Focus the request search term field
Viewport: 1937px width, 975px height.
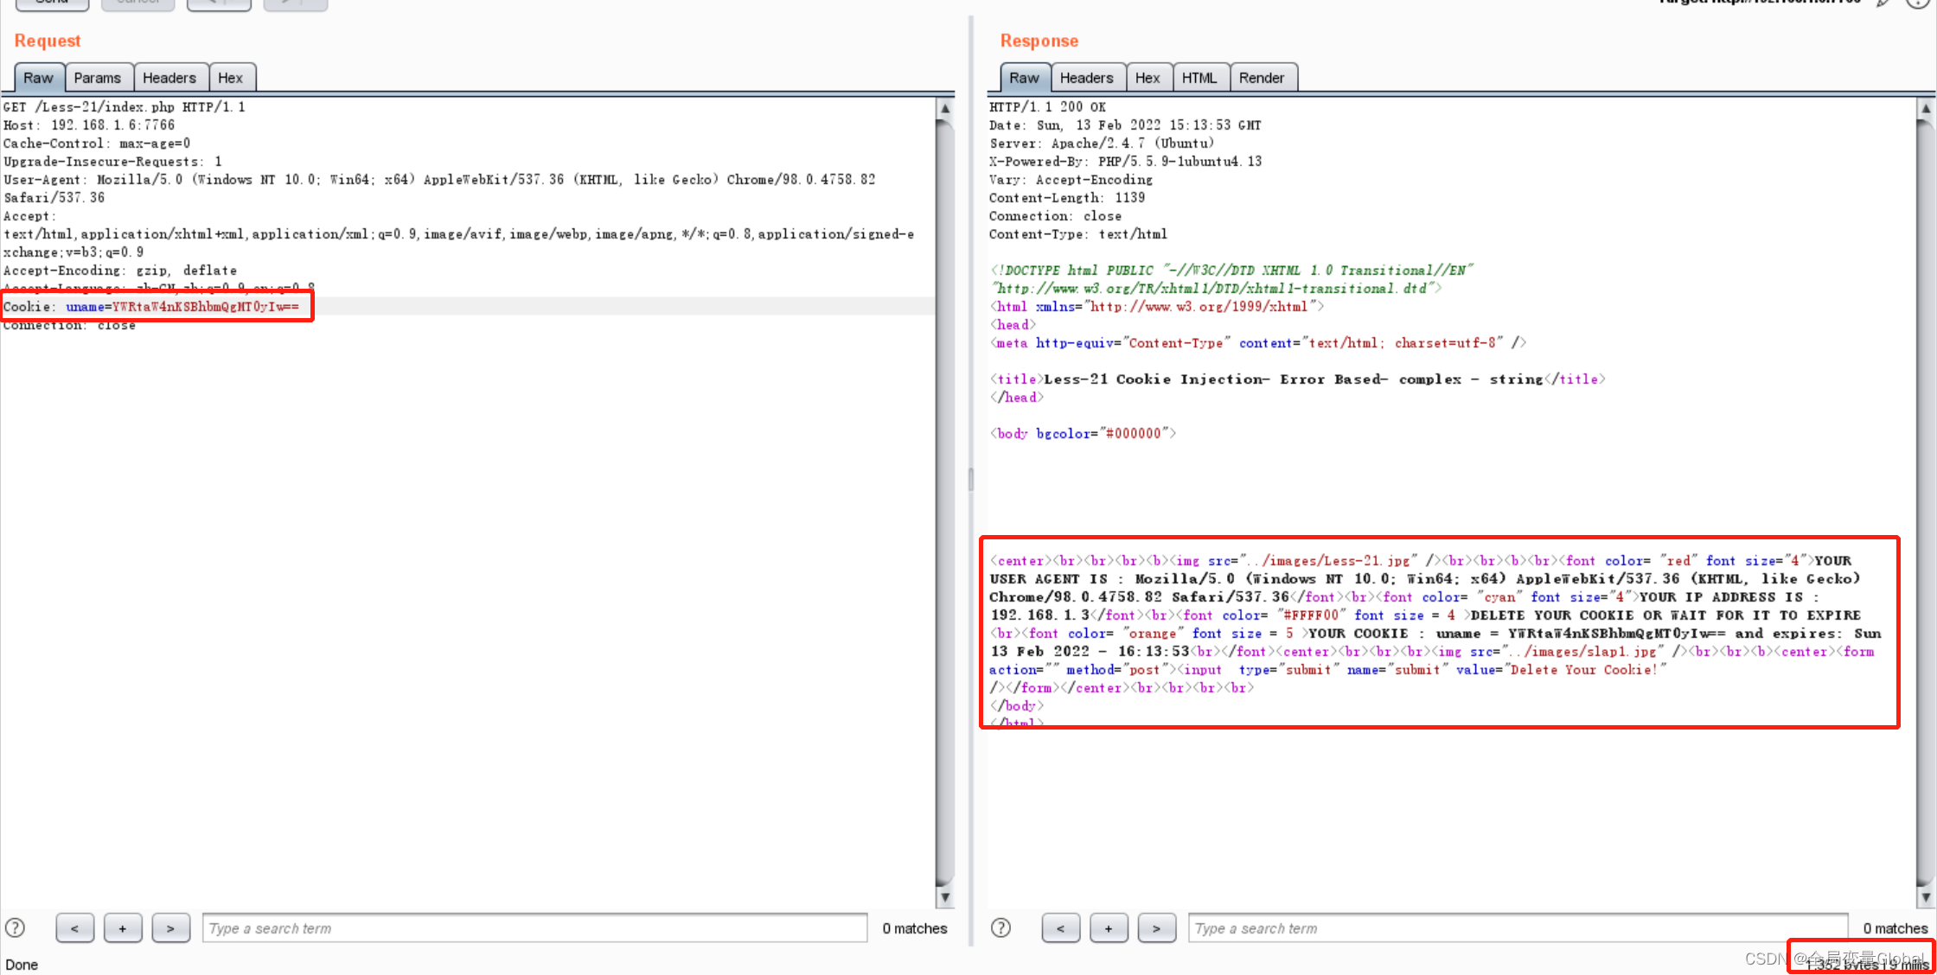[534, 928]
